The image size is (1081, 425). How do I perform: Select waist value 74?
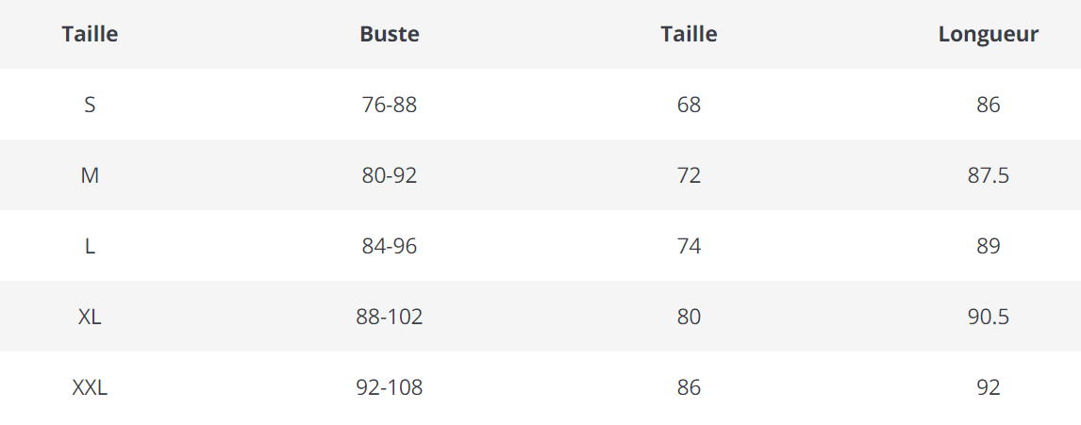[x=689, y=246]
